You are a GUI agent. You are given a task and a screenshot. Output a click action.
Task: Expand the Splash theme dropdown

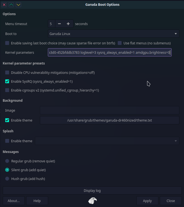point(107,141)
